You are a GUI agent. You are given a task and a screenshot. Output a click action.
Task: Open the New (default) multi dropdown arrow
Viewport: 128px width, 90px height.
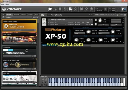(49, 15)
